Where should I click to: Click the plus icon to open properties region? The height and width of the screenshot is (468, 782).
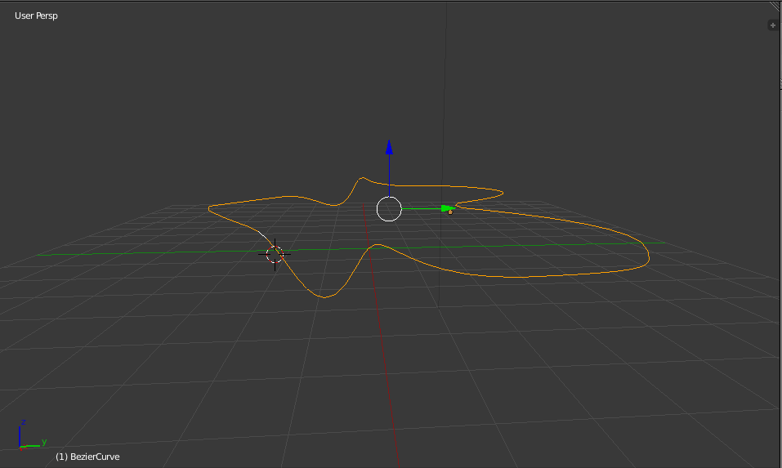pyautogui.click(x=772, y=25)
